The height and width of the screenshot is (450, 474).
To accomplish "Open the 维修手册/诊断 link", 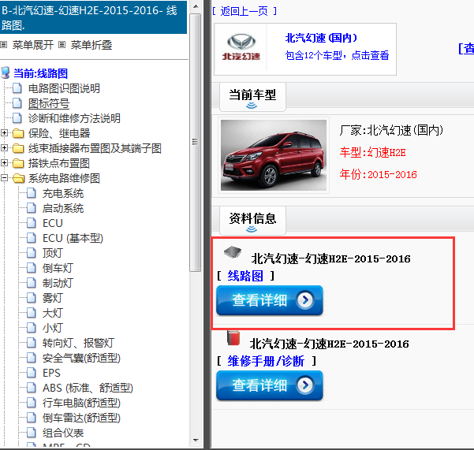I will [266, 361].
